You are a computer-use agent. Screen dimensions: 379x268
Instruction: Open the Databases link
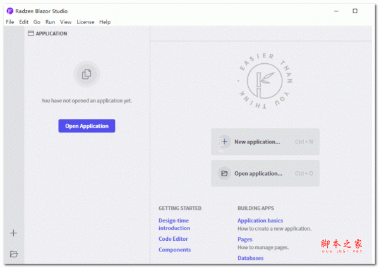[250, 258]
